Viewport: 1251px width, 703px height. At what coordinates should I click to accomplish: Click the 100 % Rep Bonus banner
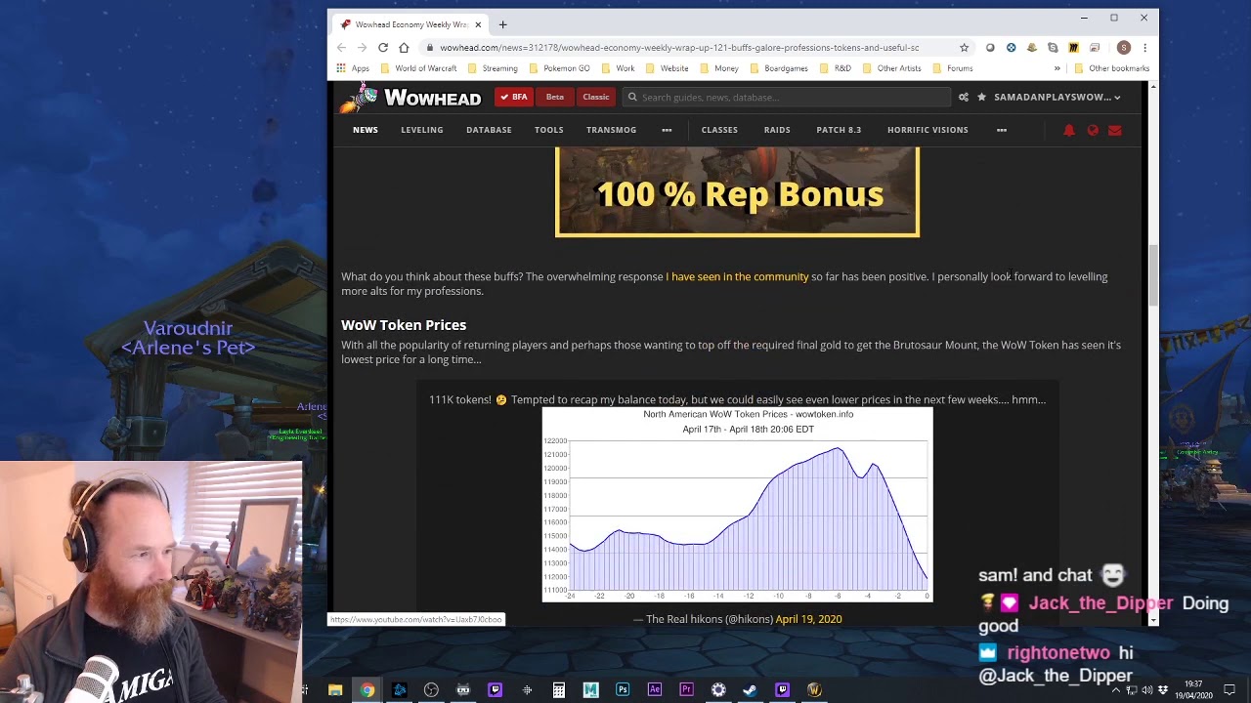point(737,192)
